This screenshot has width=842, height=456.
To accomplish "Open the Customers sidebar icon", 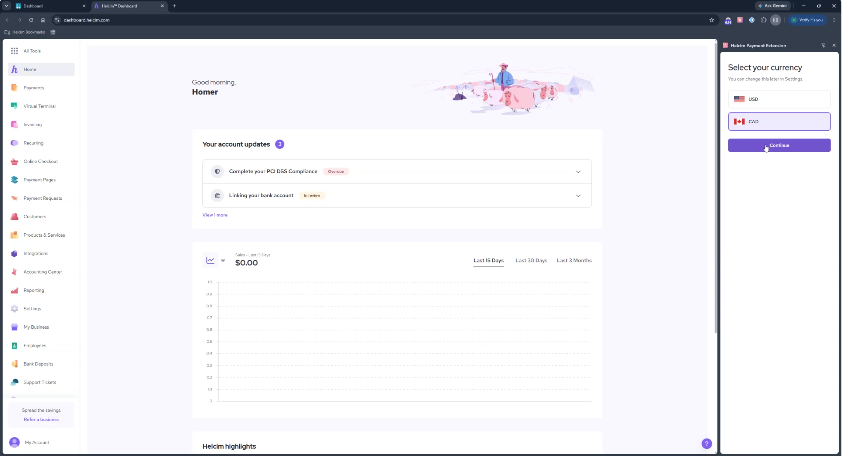I will tap(14, 217).
